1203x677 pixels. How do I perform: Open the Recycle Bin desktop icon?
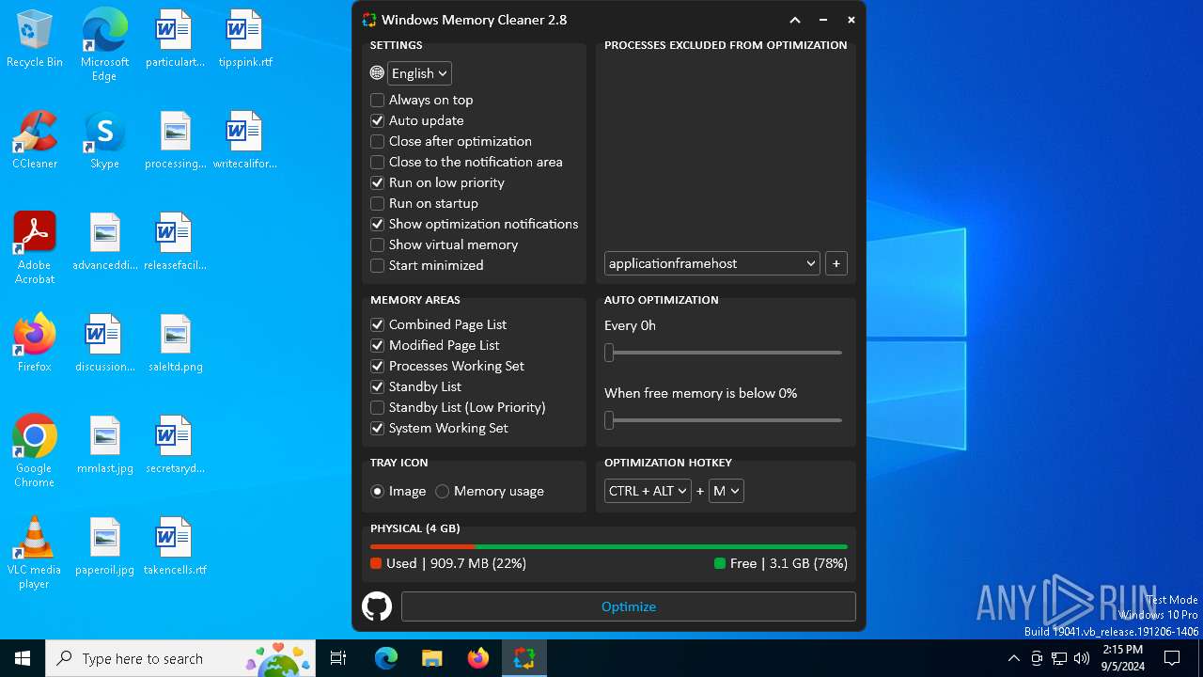(35, 39)
